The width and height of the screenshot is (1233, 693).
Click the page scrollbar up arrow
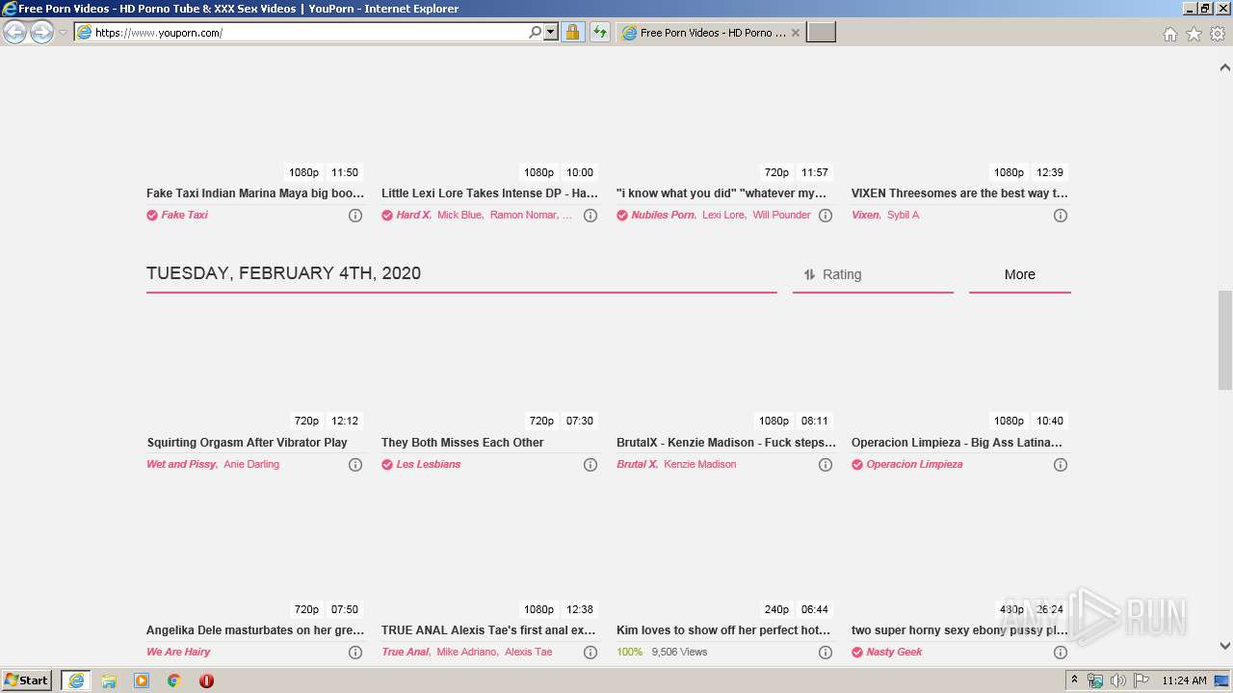1225,68
